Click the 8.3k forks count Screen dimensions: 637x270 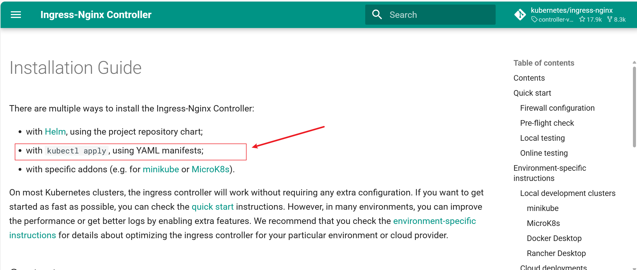pyautogui.click(x=620, y=19)
